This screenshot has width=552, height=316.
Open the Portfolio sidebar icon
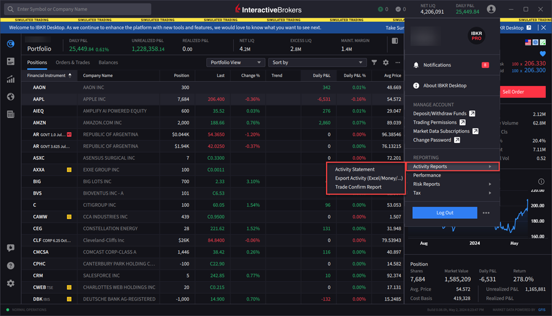click(x=10, y=44)
